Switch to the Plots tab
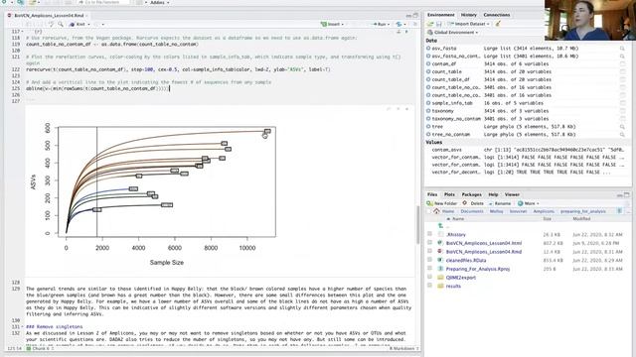Image resolution: width=636 pixels, height=357 pixels. tap(449, 194)
